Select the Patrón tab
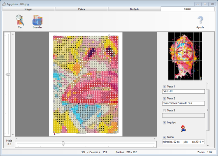Screen dimensions: 218x156 [187, 9]
